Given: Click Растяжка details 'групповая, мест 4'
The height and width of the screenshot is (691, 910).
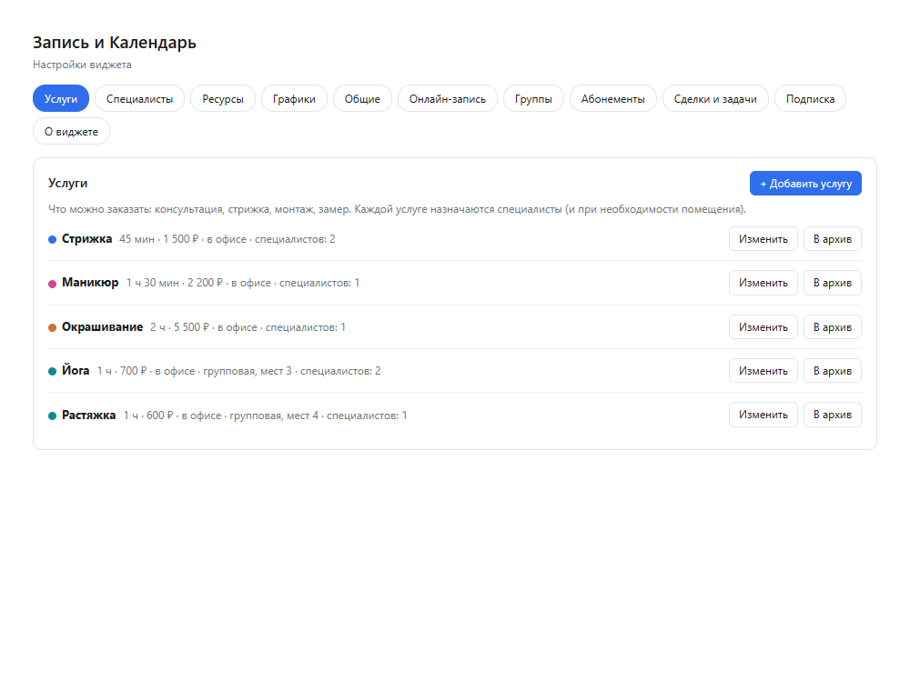Looking at the screenshot, I should point(274,416).
